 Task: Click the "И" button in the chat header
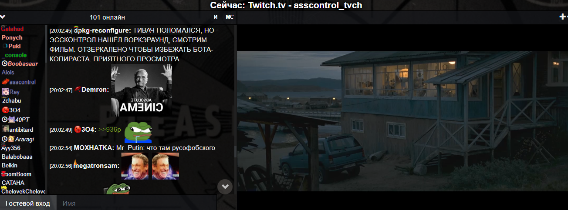(x=216, y=17)
